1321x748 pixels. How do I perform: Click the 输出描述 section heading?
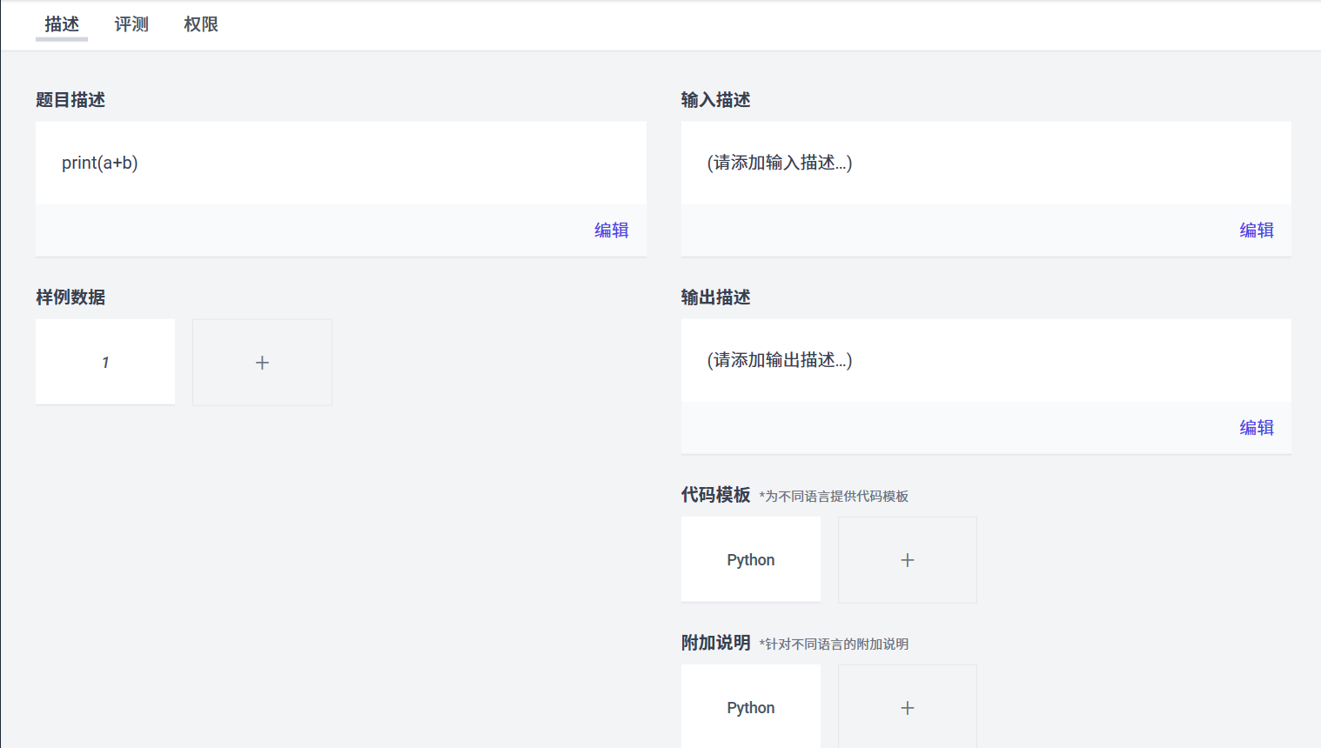coord(715,297)
